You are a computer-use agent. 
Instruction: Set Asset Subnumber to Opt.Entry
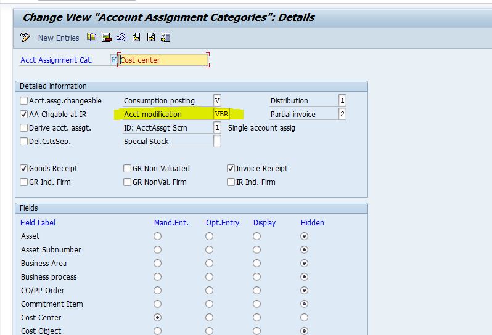click(209, 249)
